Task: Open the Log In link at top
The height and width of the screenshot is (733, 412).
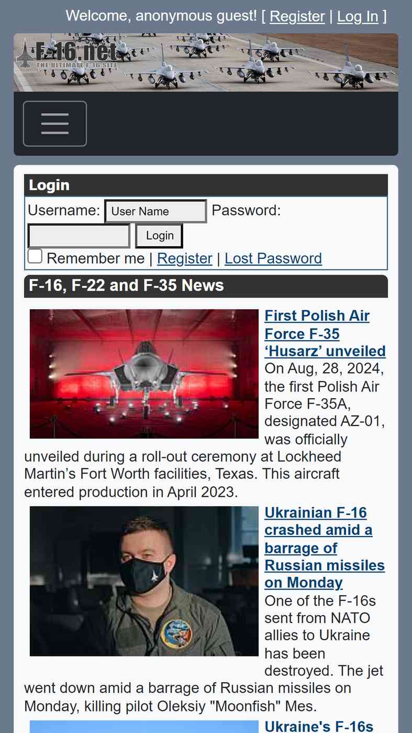Action: click(358, 16)
